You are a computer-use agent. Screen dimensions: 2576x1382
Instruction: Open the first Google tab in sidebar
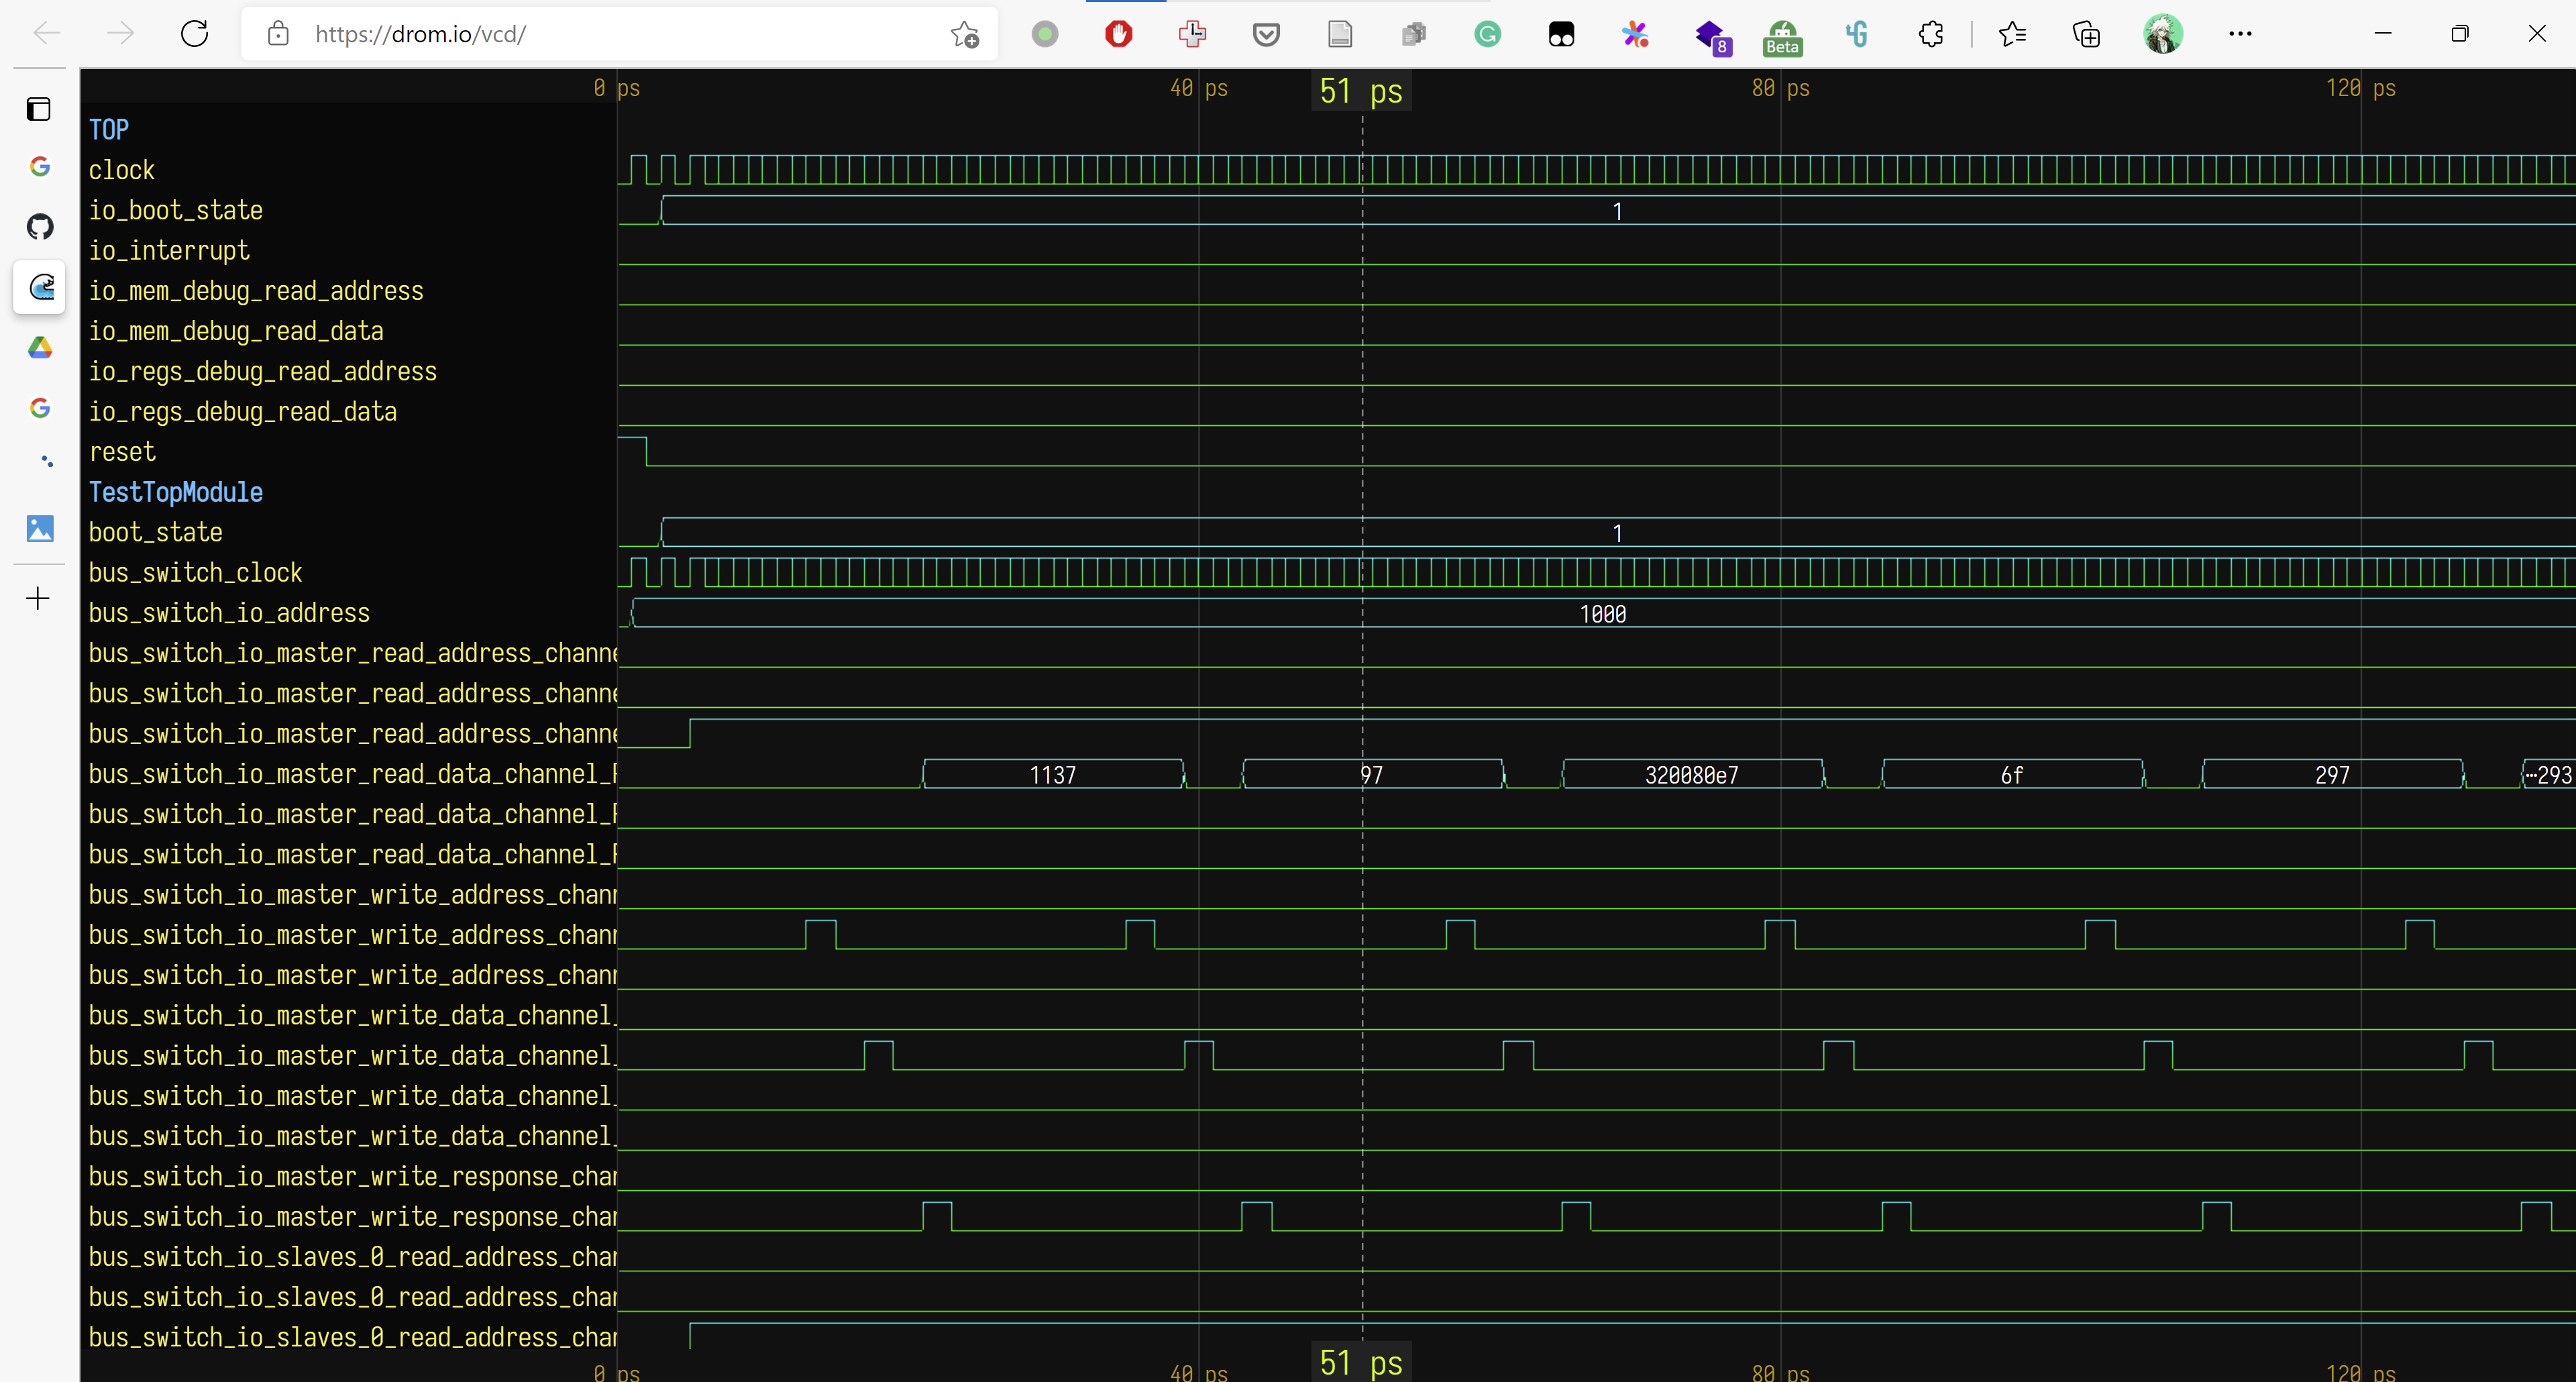pos(39,167)
